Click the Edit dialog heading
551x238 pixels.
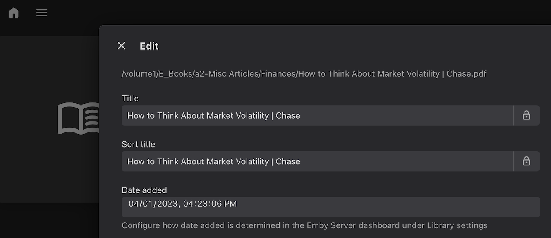(x=149, y=46)
